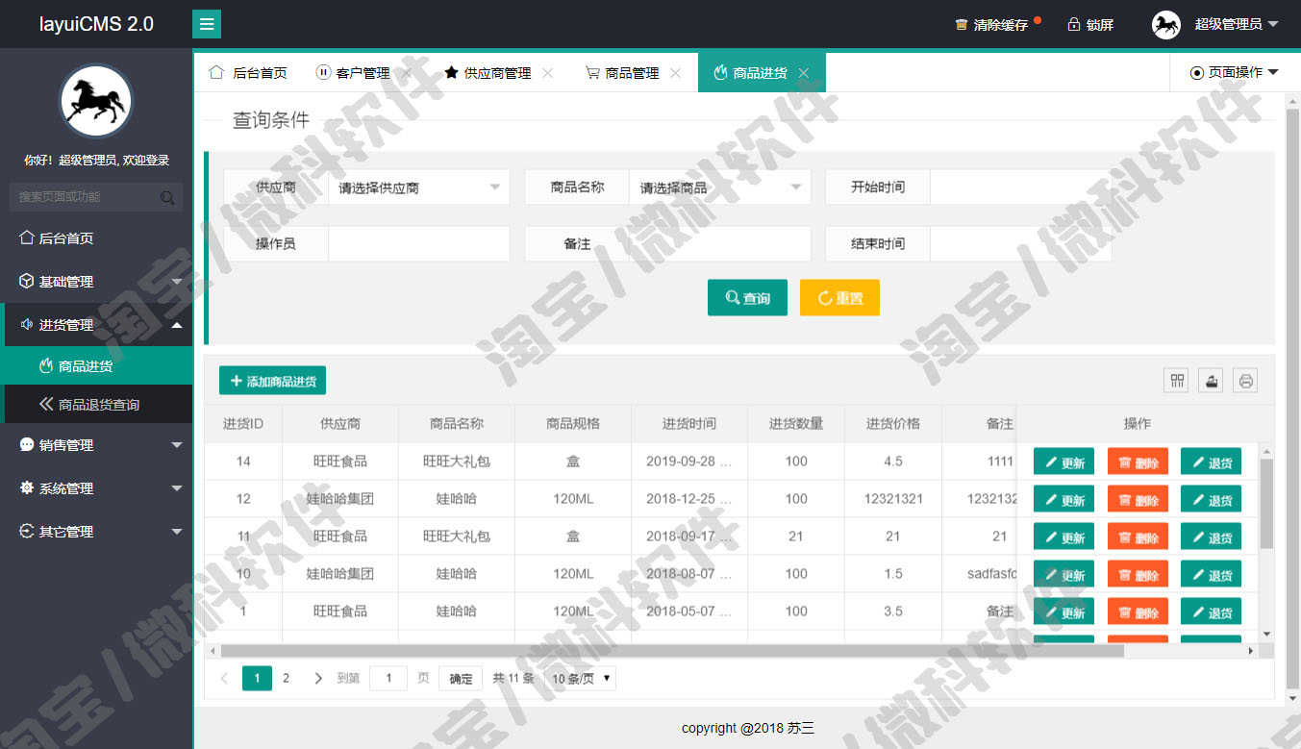Open the 请选择供应商 dropdown
The width and height of the screenshot is (1301, 749).
click(x=419, y=187)
